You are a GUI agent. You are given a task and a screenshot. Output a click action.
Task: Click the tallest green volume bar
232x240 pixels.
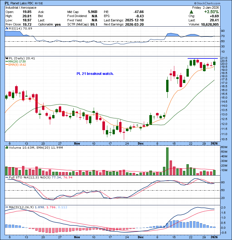[x=167, y=161]
